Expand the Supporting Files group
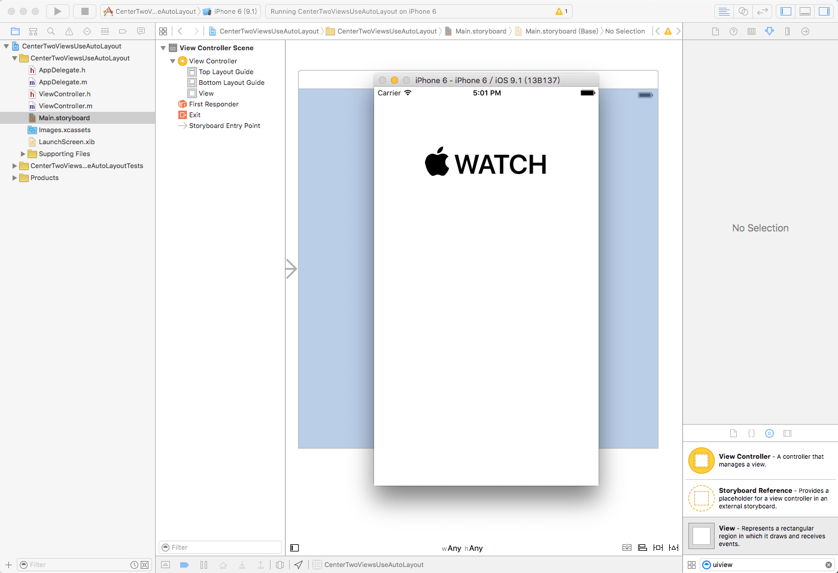838x573 pixels. tap(23, 154)
